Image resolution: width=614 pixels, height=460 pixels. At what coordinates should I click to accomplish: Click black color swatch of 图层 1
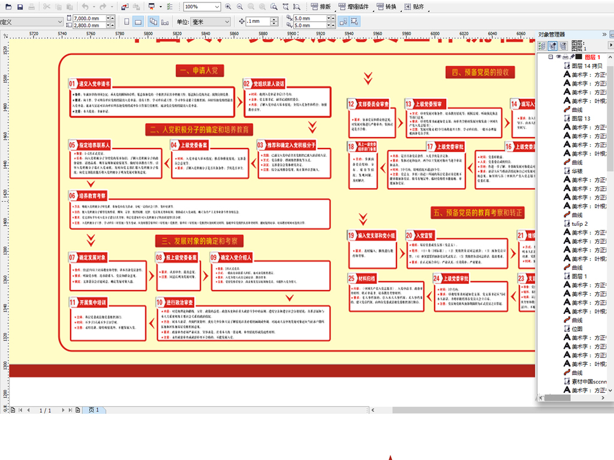579,57
